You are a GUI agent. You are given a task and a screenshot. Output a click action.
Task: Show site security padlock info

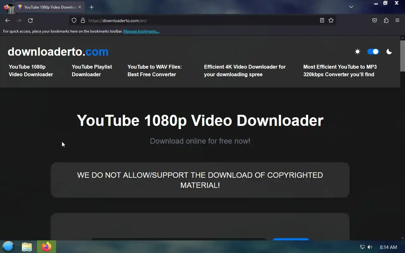point(83,21)
